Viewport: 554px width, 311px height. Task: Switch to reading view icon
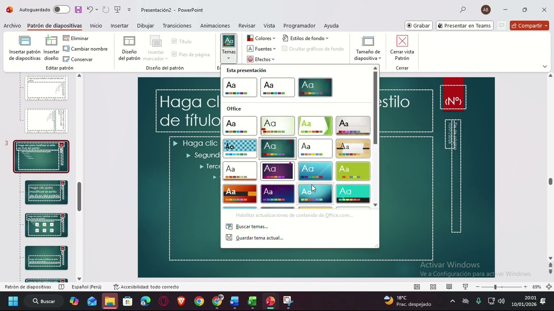449,287
